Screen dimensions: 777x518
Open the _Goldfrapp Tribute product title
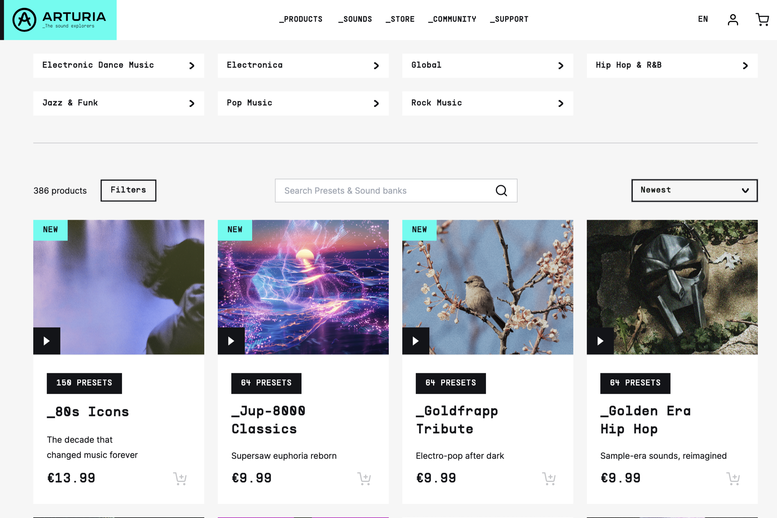(x=457, y=420)
